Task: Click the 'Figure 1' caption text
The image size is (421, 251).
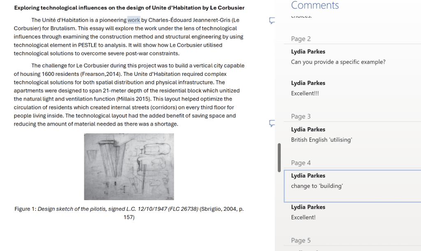Action: [129, 213]
